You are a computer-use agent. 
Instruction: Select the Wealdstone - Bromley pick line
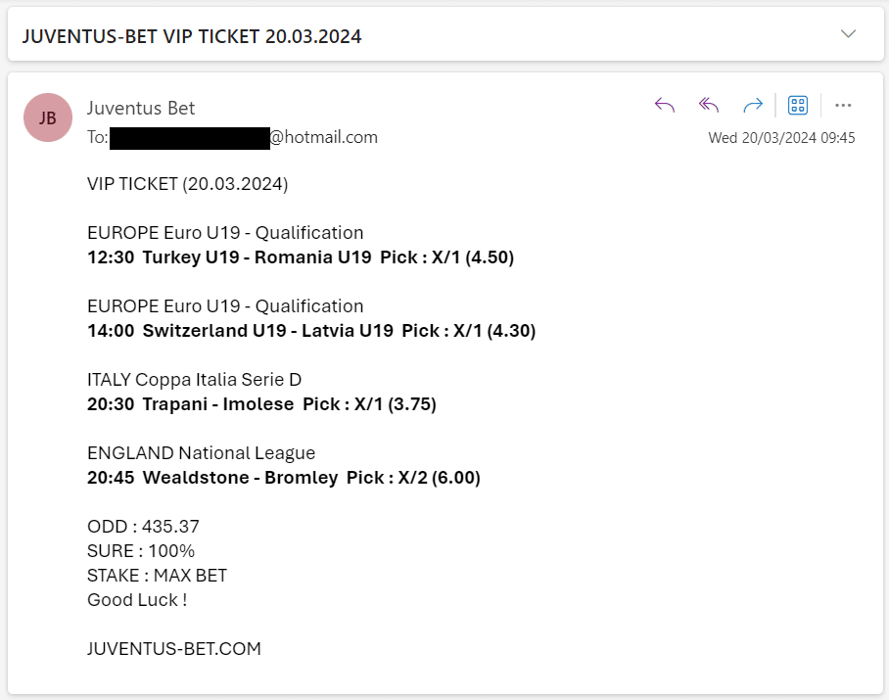tap(284, 477)
